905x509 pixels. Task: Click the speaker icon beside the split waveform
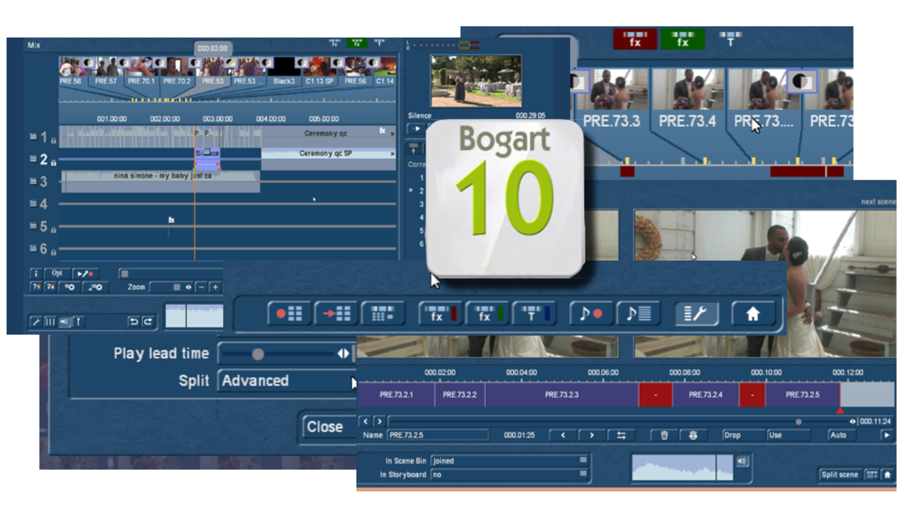(x=742, y=461)
